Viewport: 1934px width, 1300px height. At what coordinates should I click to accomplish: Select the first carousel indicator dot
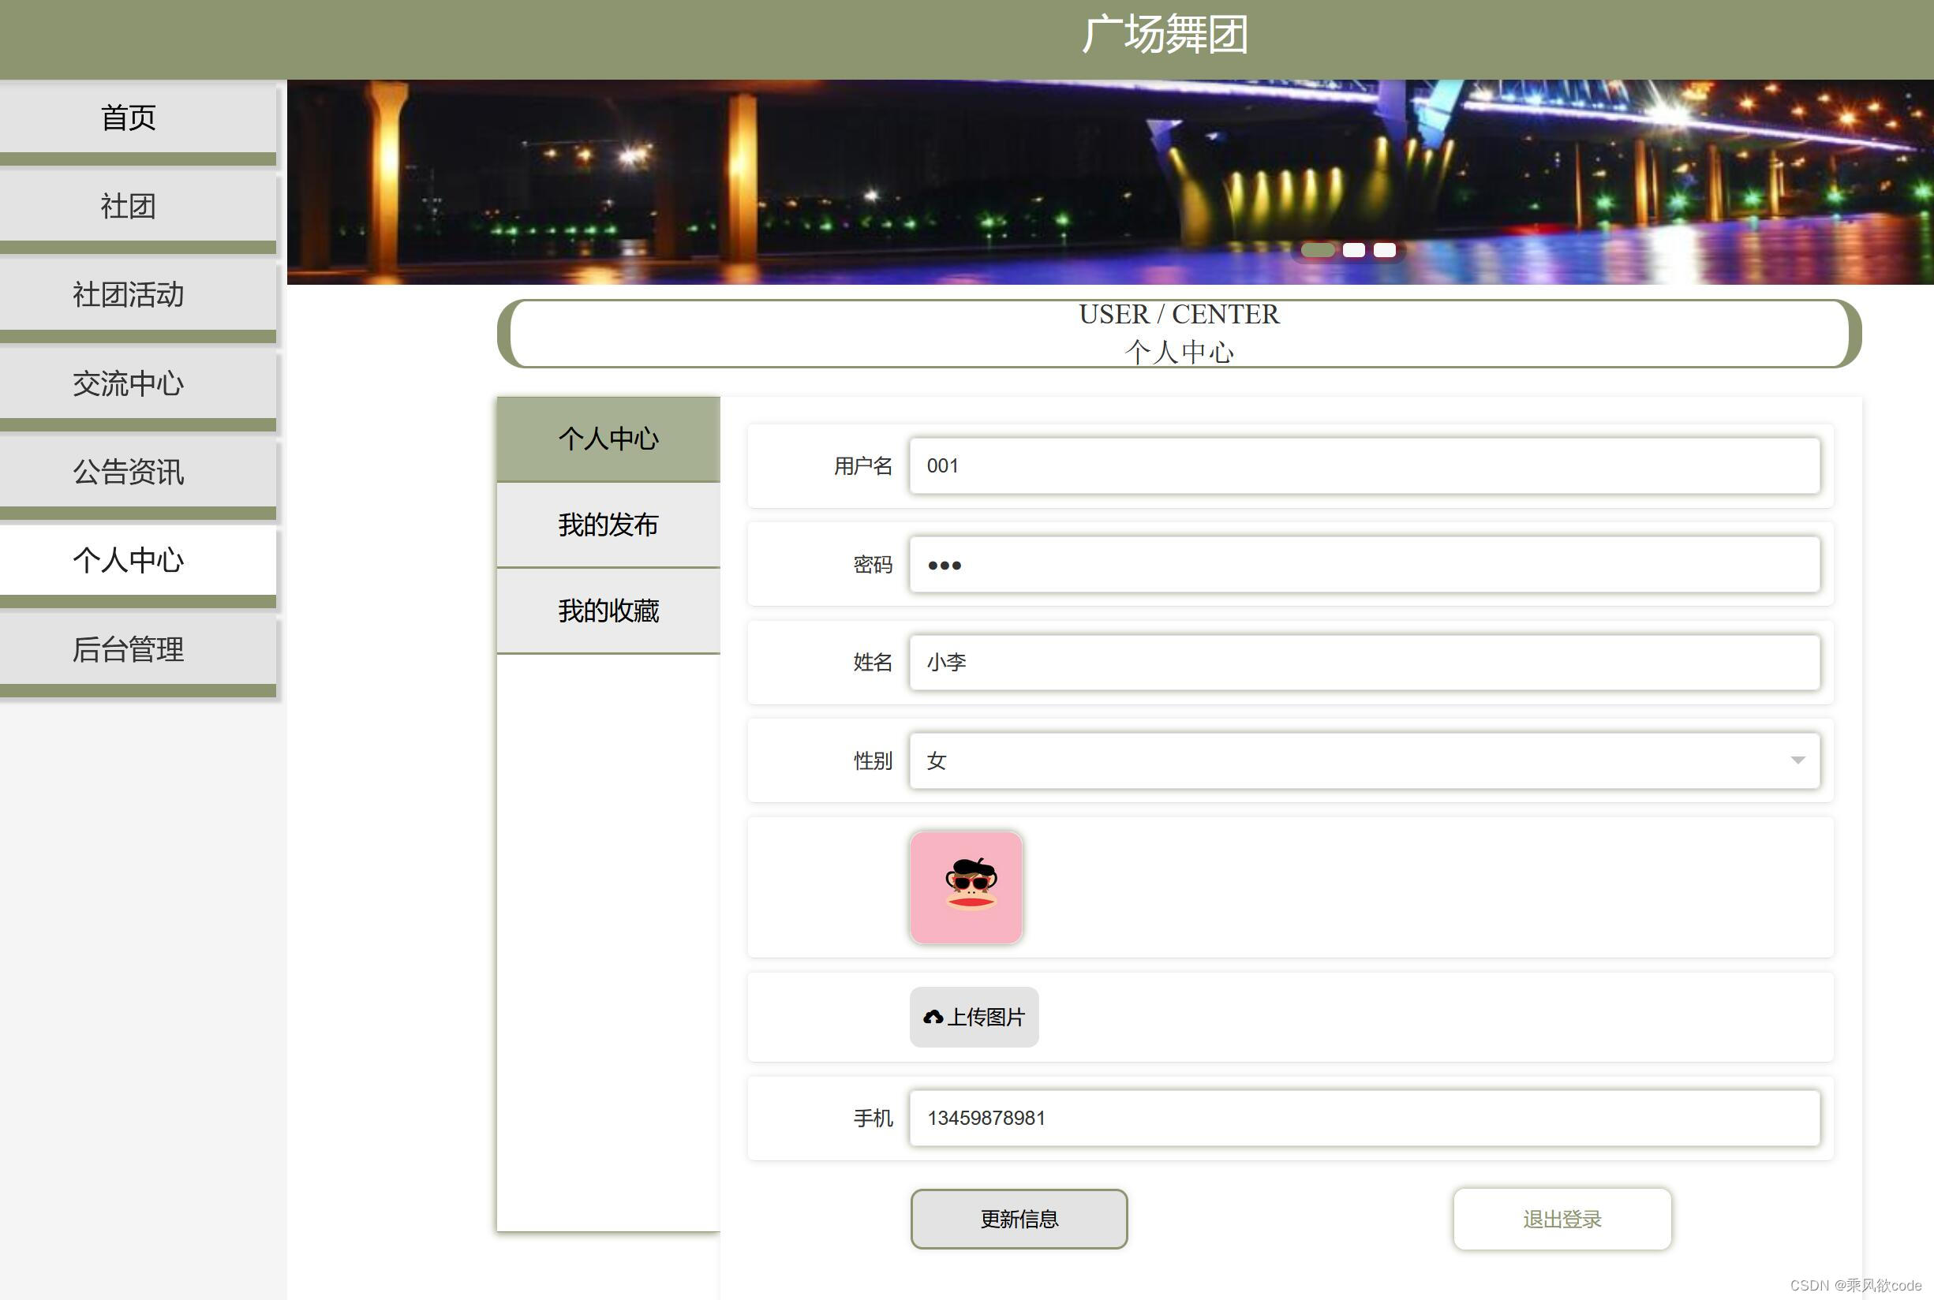pos(1319,249)
